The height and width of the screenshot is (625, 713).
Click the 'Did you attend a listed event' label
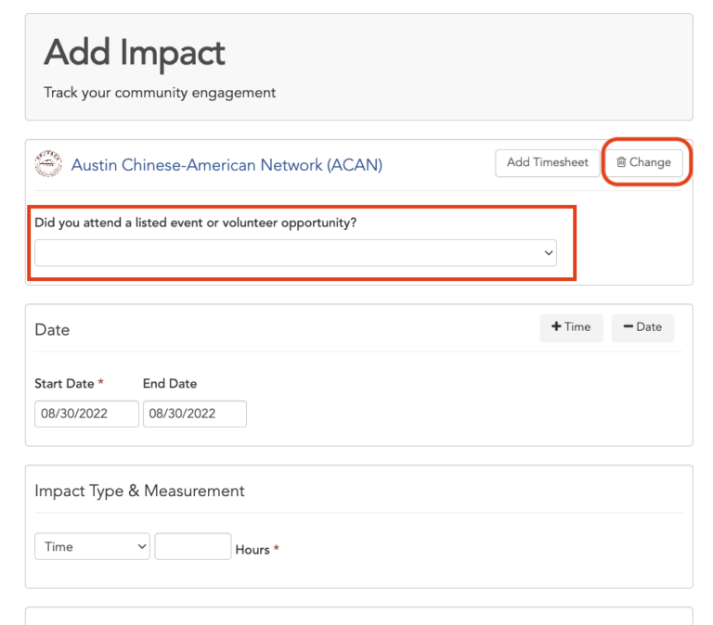coord(196,223)
